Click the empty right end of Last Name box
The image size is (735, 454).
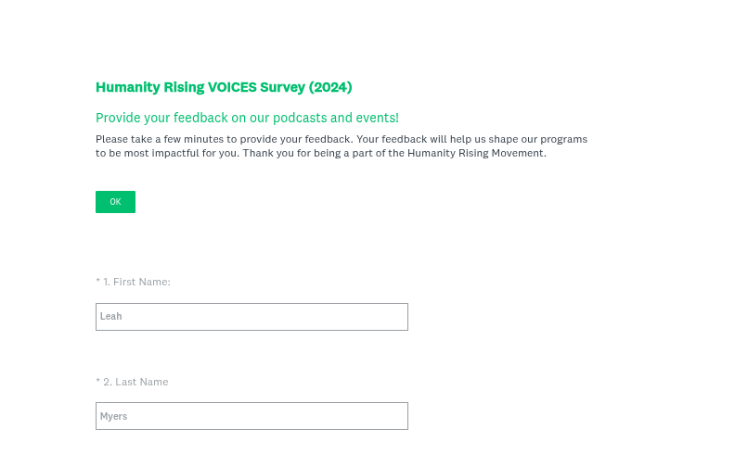(x=390, y=416)
